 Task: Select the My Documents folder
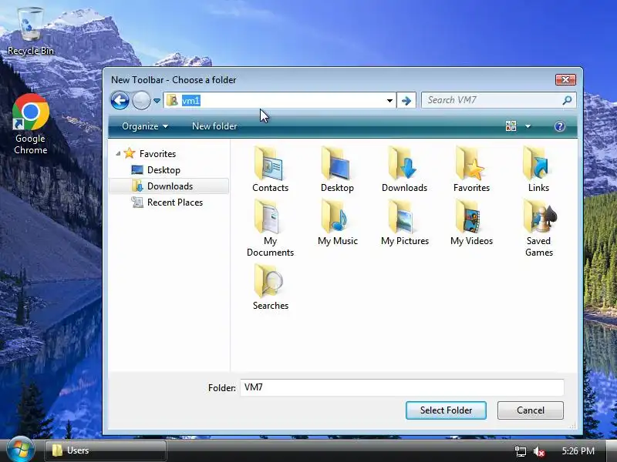pos(271,228)
